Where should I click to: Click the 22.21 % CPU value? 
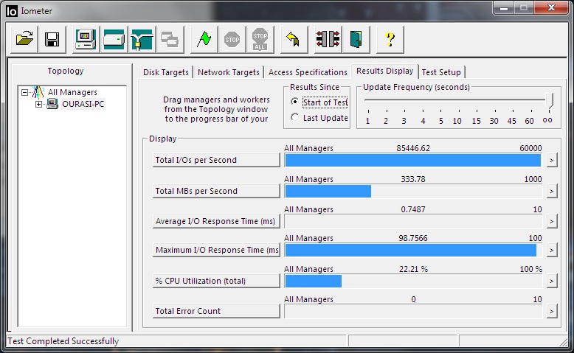pos(413,269)
